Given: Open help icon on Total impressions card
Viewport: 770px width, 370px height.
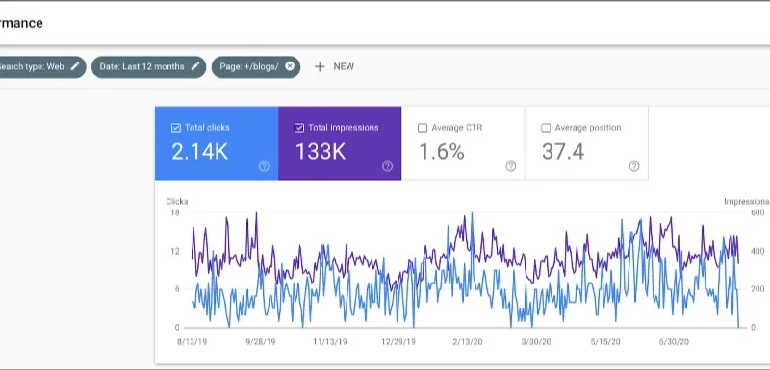Looking at the screenshot, I should (388, 166).
